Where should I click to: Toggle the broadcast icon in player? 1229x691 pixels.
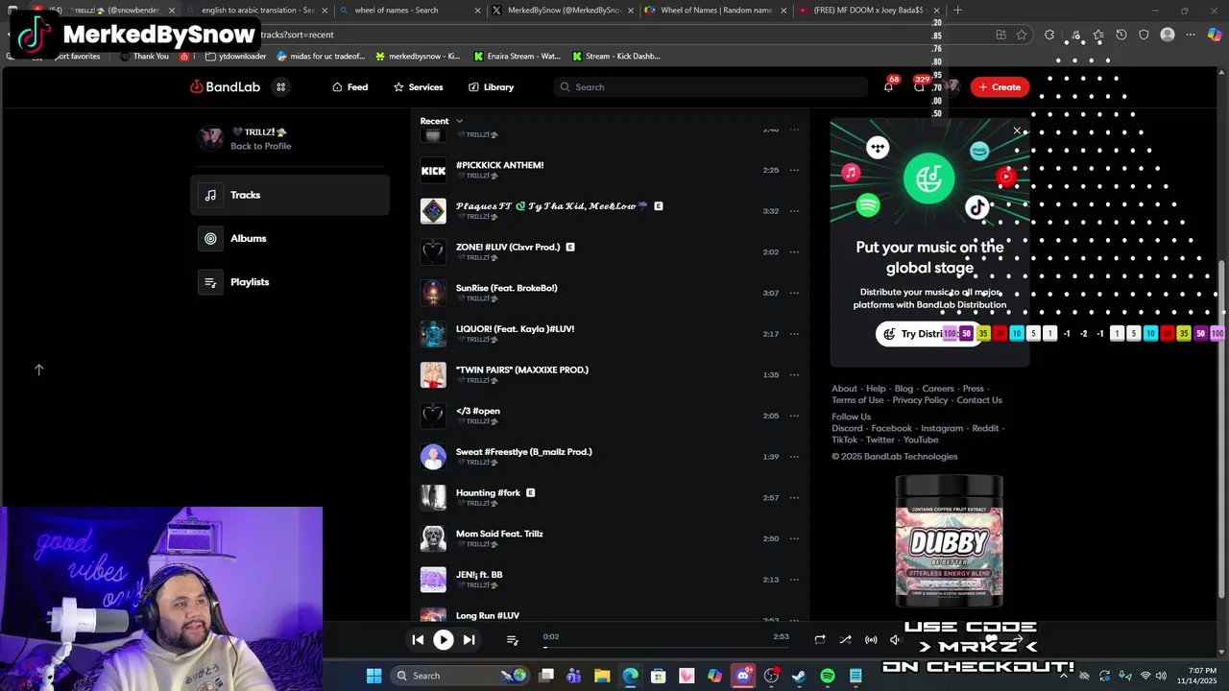coord(871,639)
